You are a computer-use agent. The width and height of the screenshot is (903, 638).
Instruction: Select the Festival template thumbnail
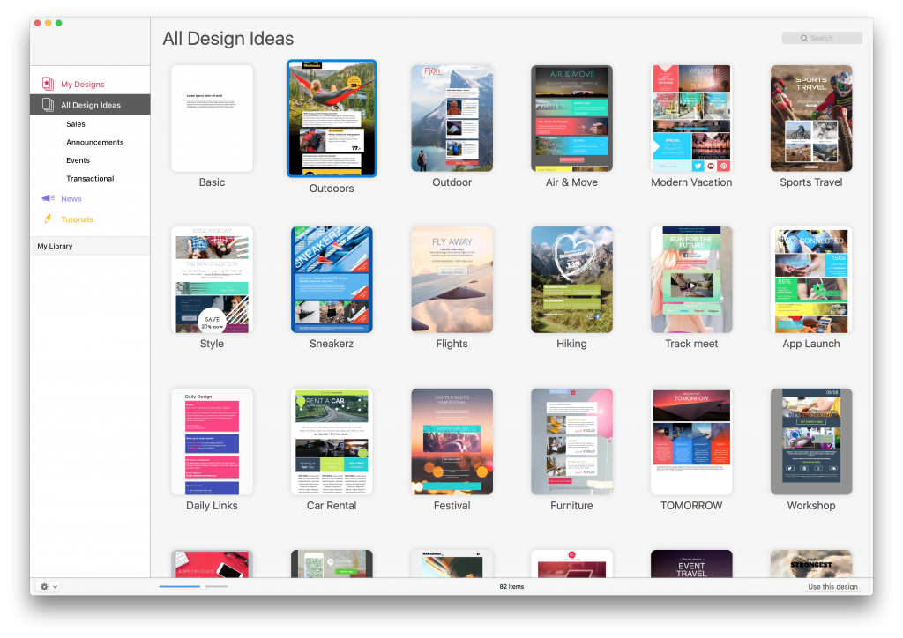452,441
